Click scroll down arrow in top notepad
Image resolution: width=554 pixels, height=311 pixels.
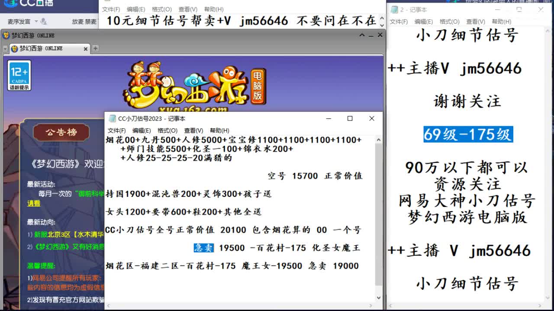tap(381, 25)
